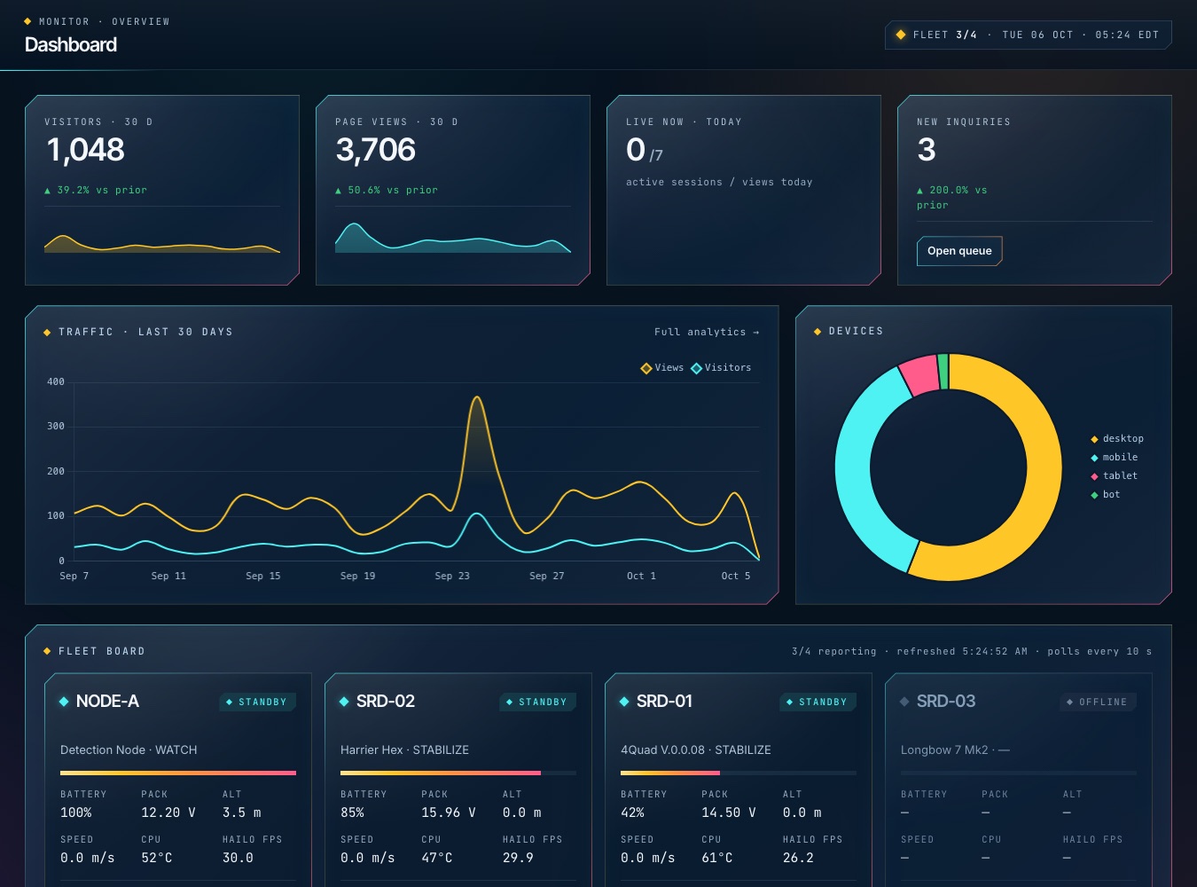Click SRD-03 grey status diamond
This screenshot has height=887, width=1197.
click(x=904, y=702)
